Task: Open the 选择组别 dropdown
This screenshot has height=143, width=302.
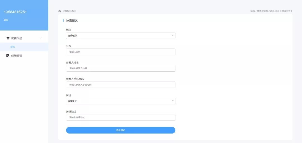Action: point(120,36)
